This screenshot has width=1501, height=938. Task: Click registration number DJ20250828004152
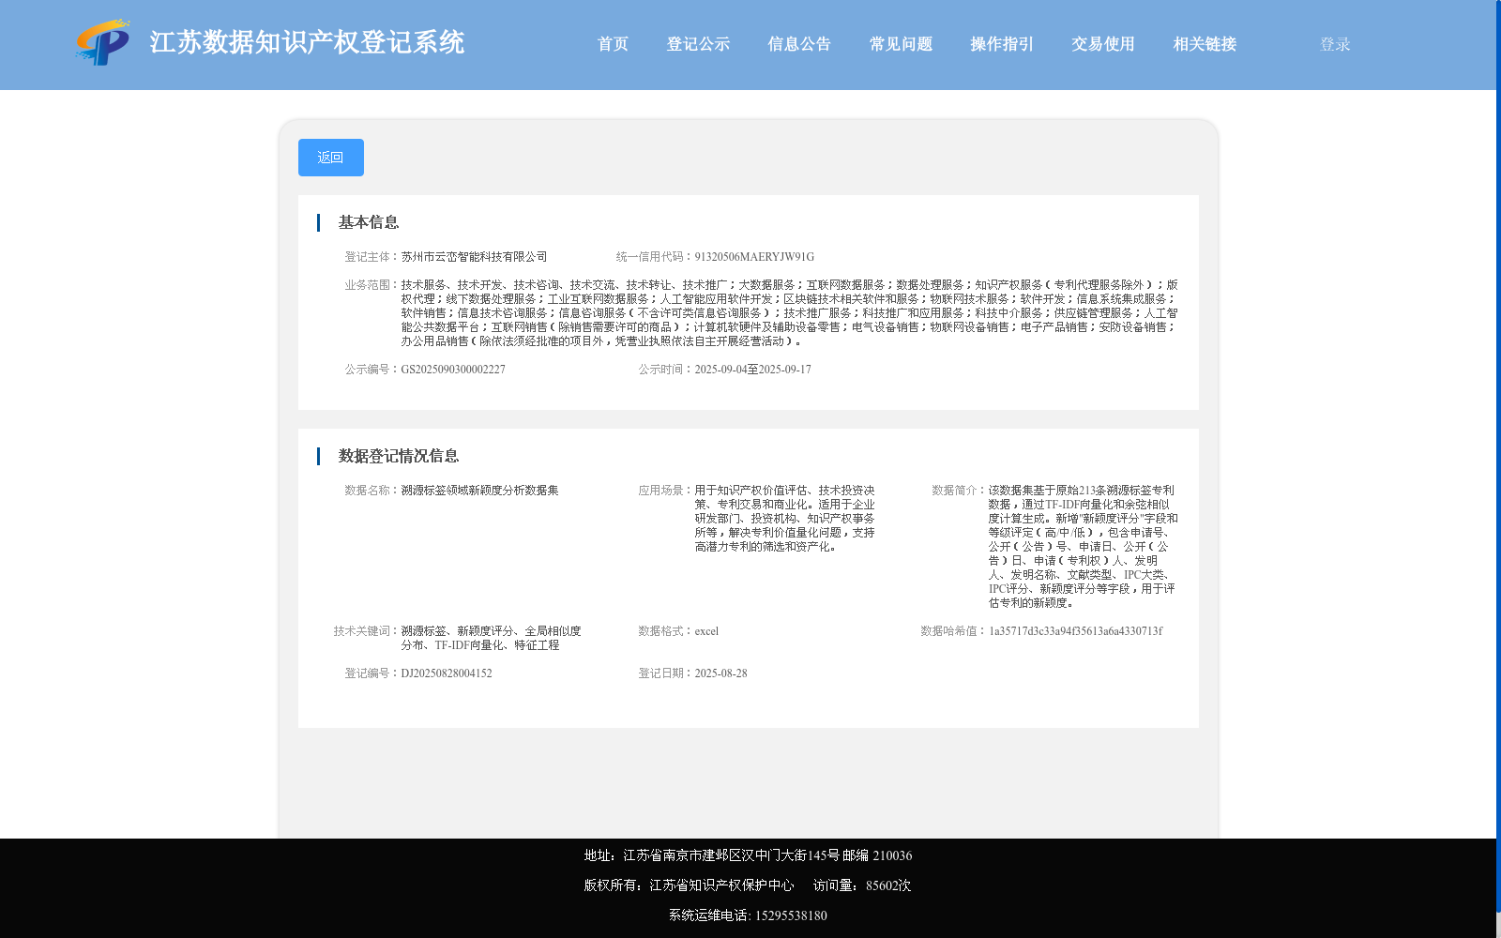tap(447, 673)
